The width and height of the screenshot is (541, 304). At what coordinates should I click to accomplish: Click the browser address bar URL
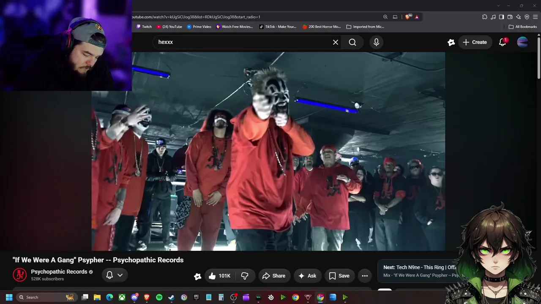coord(197,17)
